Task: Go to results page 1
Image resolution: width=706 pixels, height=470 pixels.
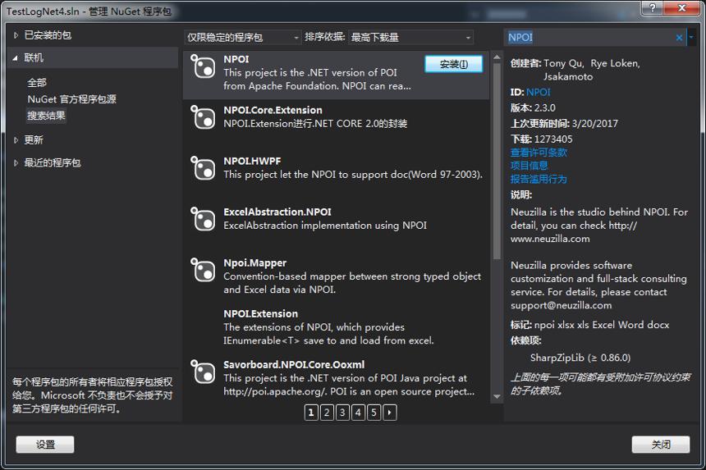Action: [x=311, y=413]
